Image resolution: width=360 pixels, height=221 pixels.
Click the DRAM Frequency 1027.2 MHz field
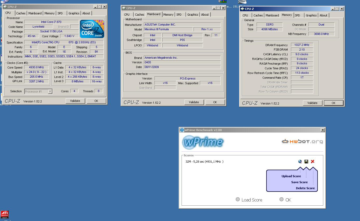tap(302, 45)
